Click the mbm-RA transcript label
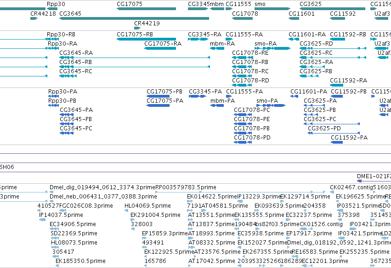This screenshot has width=391, height=268. (222, 43)
